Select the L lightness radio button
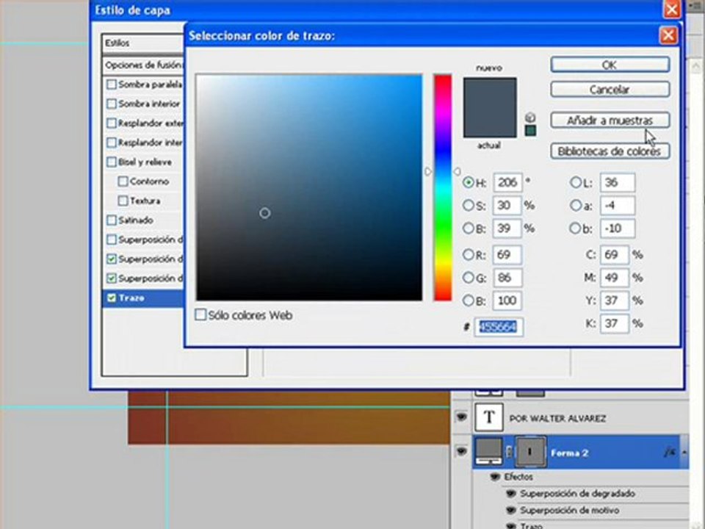Viewport: 705px width, 529px height. [x=576, y=182]
